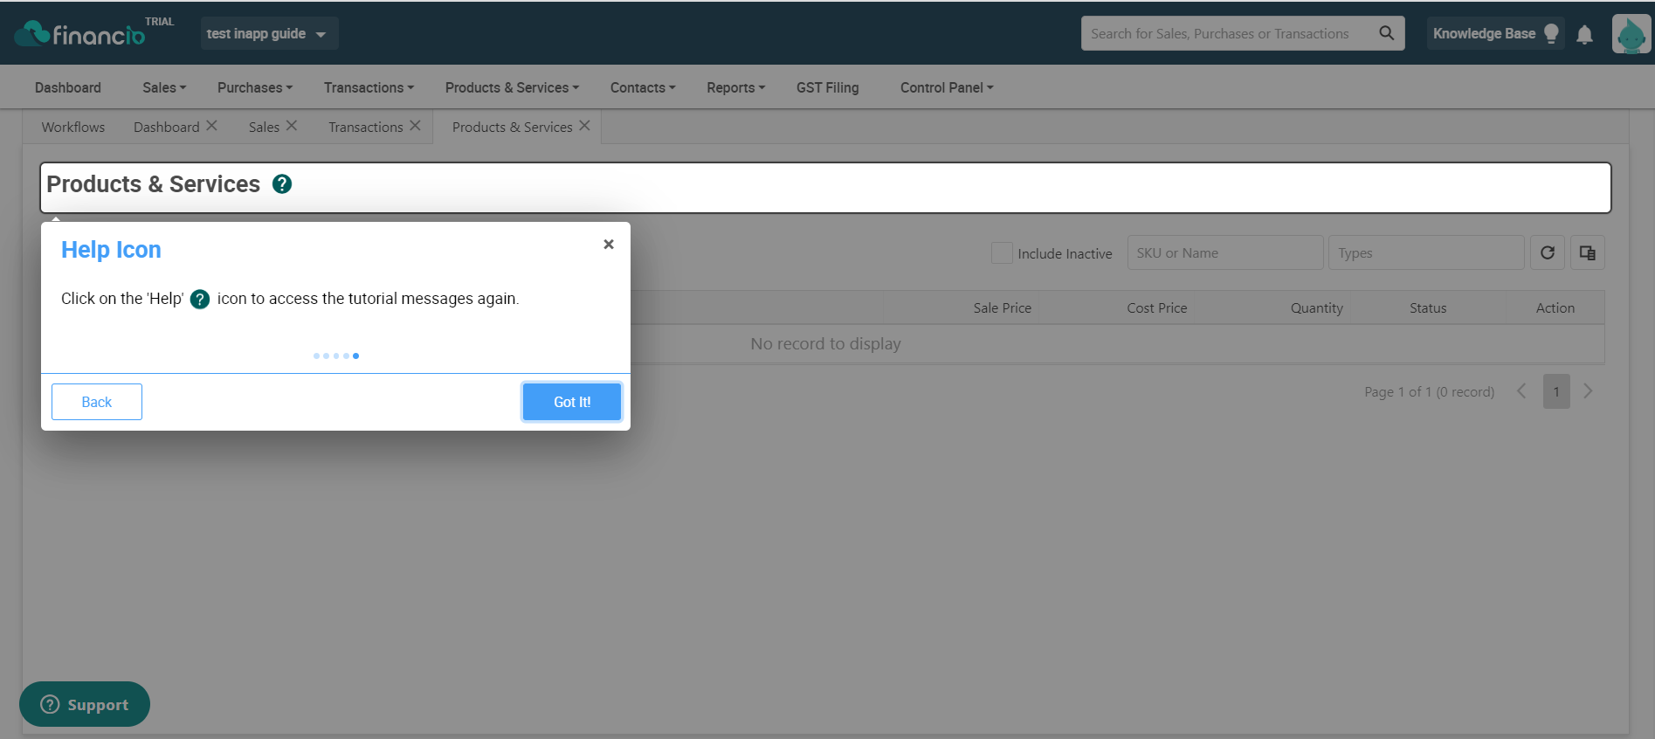Close the Sales tab
This screenshot has height=739, width=1655.
292,126
